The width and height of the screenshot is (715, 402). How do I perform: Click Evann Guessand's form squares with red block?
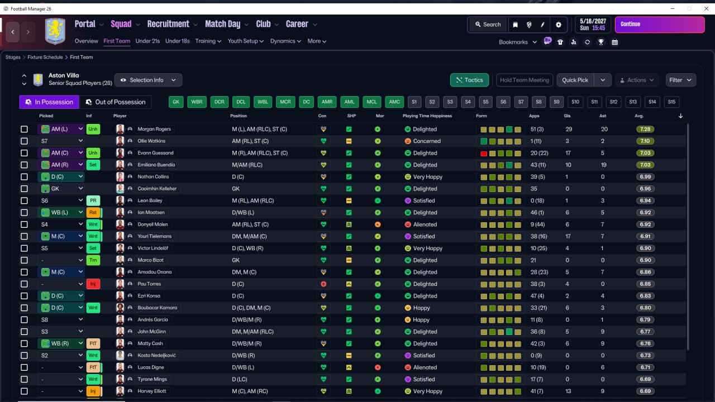(500, 153)
